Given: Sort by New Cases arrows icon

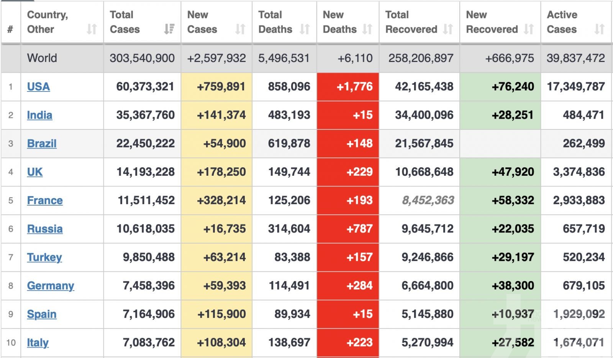Looking at the screenshot, I should coord(240,29).
